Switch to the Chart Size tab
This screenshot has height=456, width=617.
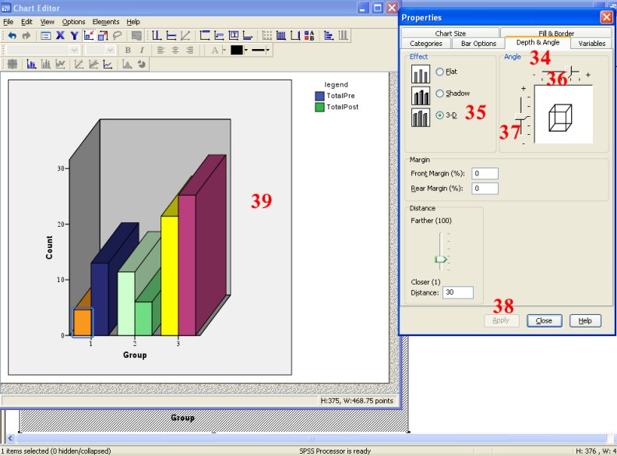click(x=450, y=33)
